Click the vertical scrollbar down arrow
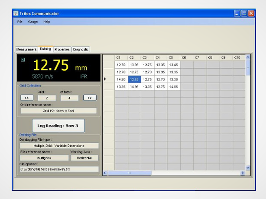The width and height of the screenshot is (266, 199). point(248,168)
